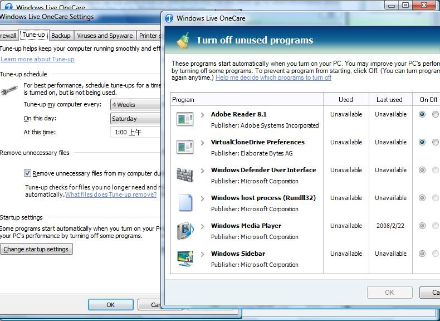Image resolution: width=440 pixels, height=321 pixels.
Task: Set Adobe Reader 8.1 to On
Action: [x=422, y=114]
